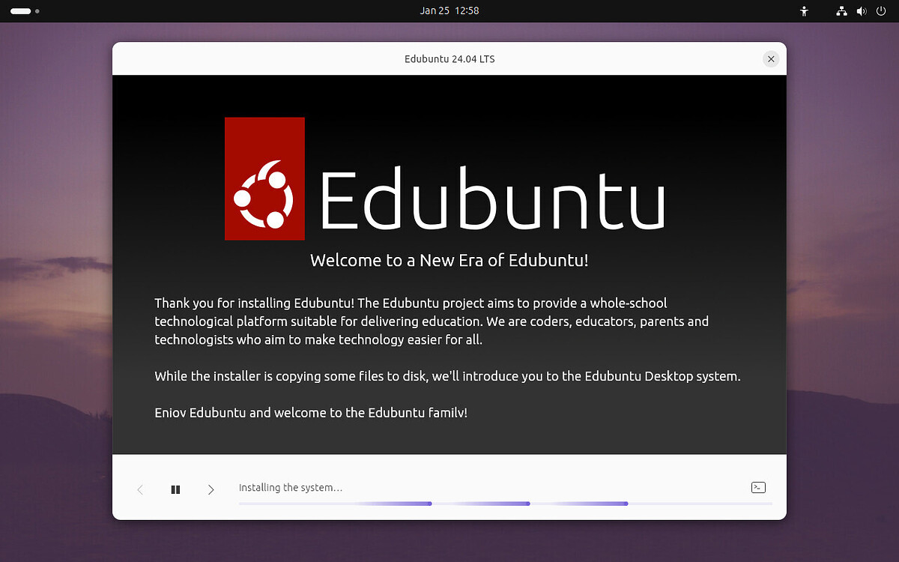Open the power menu icon
Viewport: 899px width, 562px height.
881,10
